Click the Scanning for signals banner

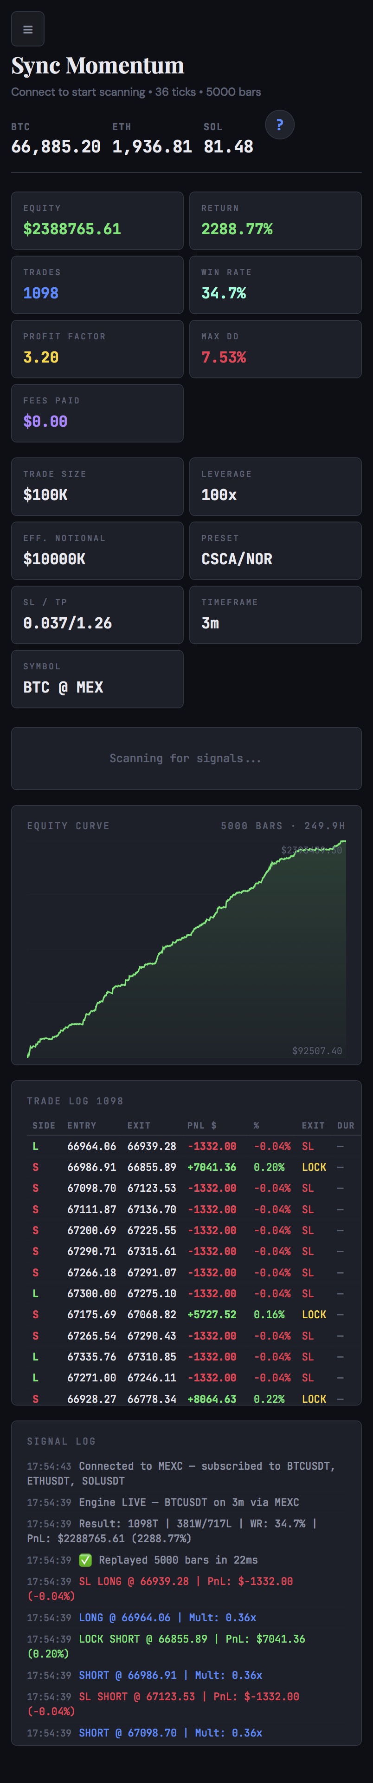[186, 759]
